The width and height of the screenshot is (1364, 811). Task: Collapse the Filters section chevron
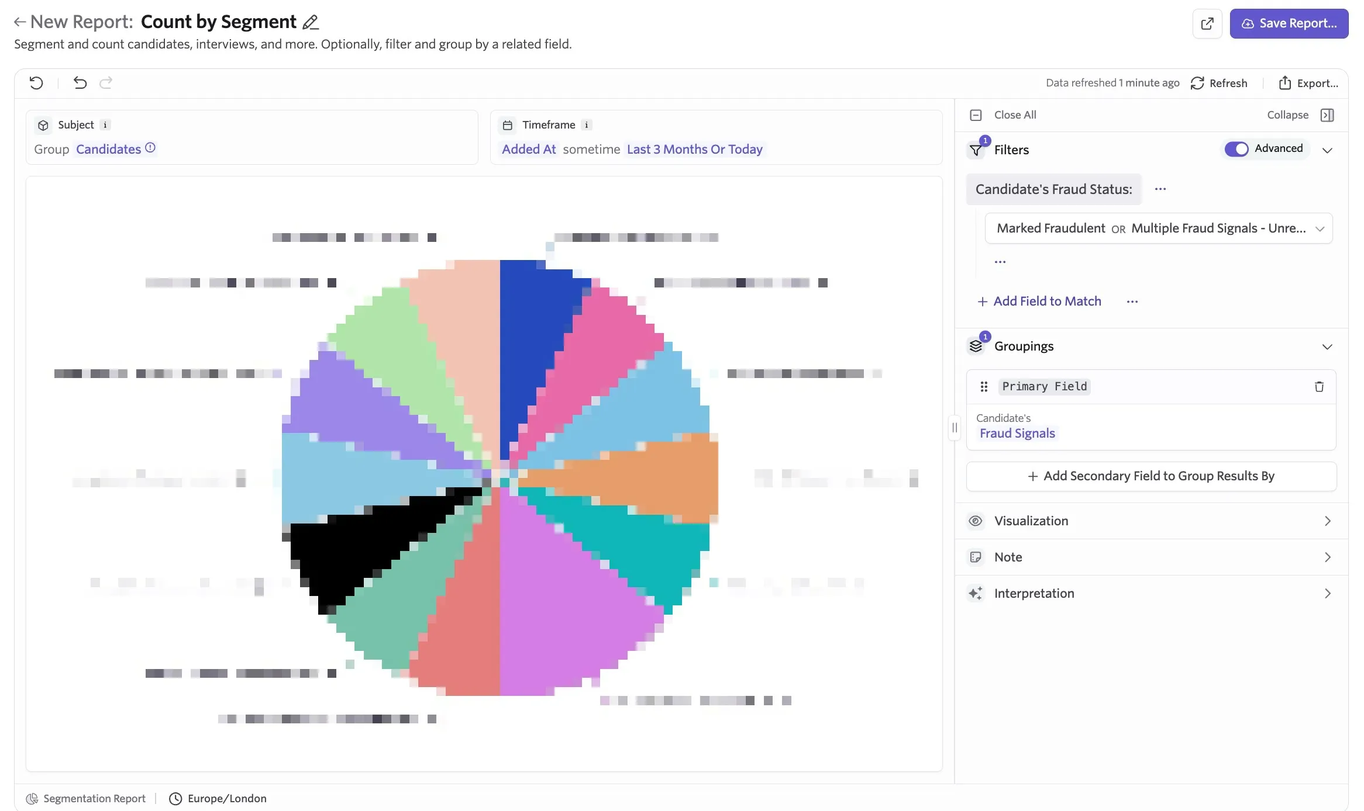point(1327,150)
